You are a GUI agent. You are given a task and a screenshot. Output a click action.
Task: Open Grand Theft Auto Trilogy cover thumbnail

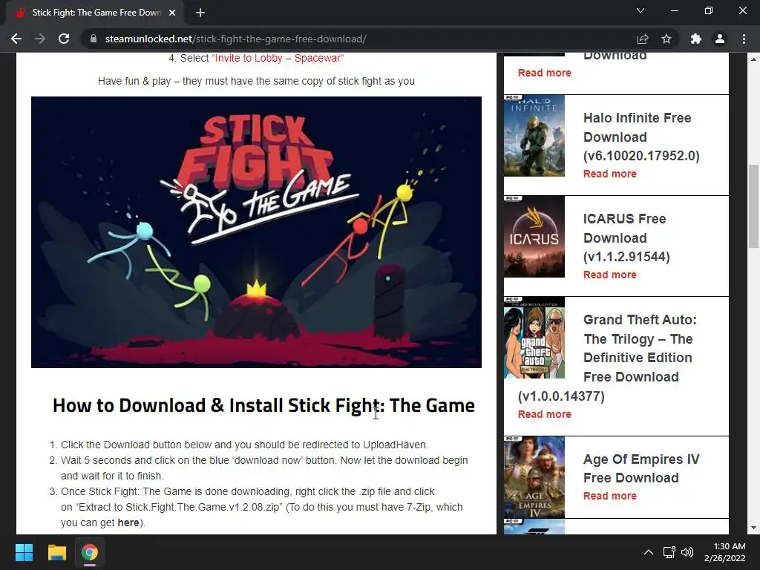pos(534,338)
